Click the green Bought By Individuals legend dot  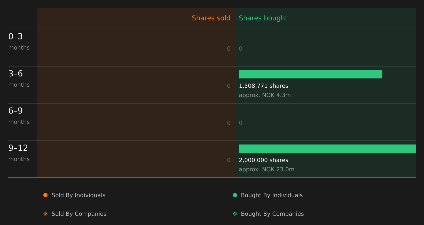235,195
